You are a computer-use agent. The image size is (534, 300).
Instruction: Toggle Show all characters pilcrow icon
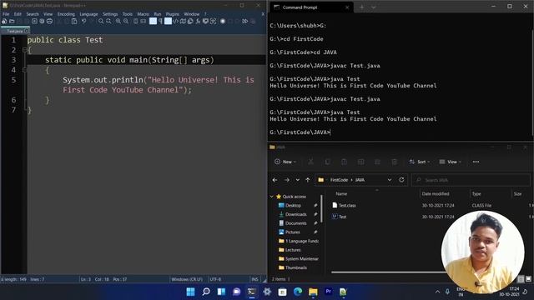160,21
